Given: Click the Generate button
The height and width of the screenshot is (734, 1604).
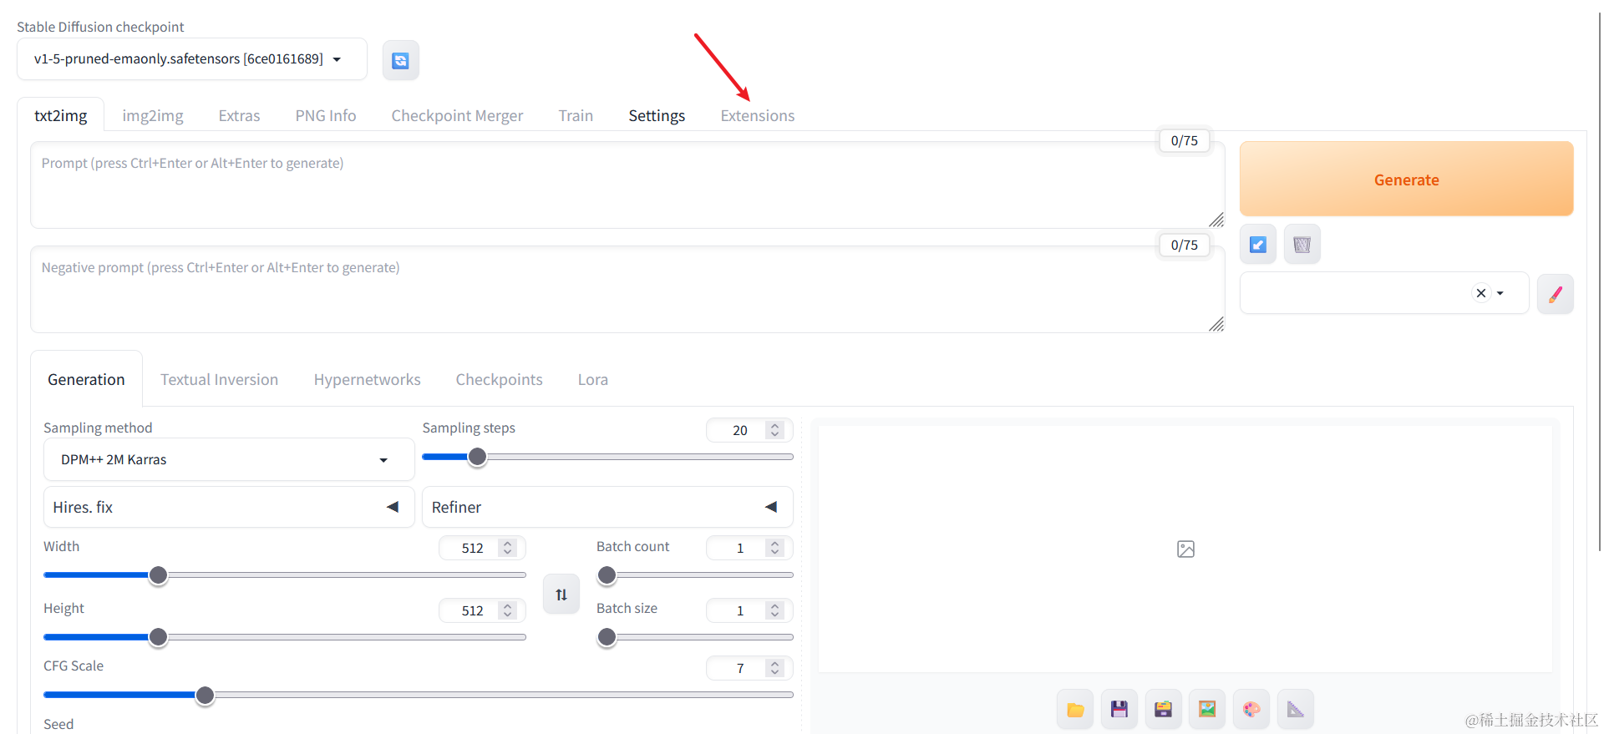Looking at the screenshot, I should 1406,179.
